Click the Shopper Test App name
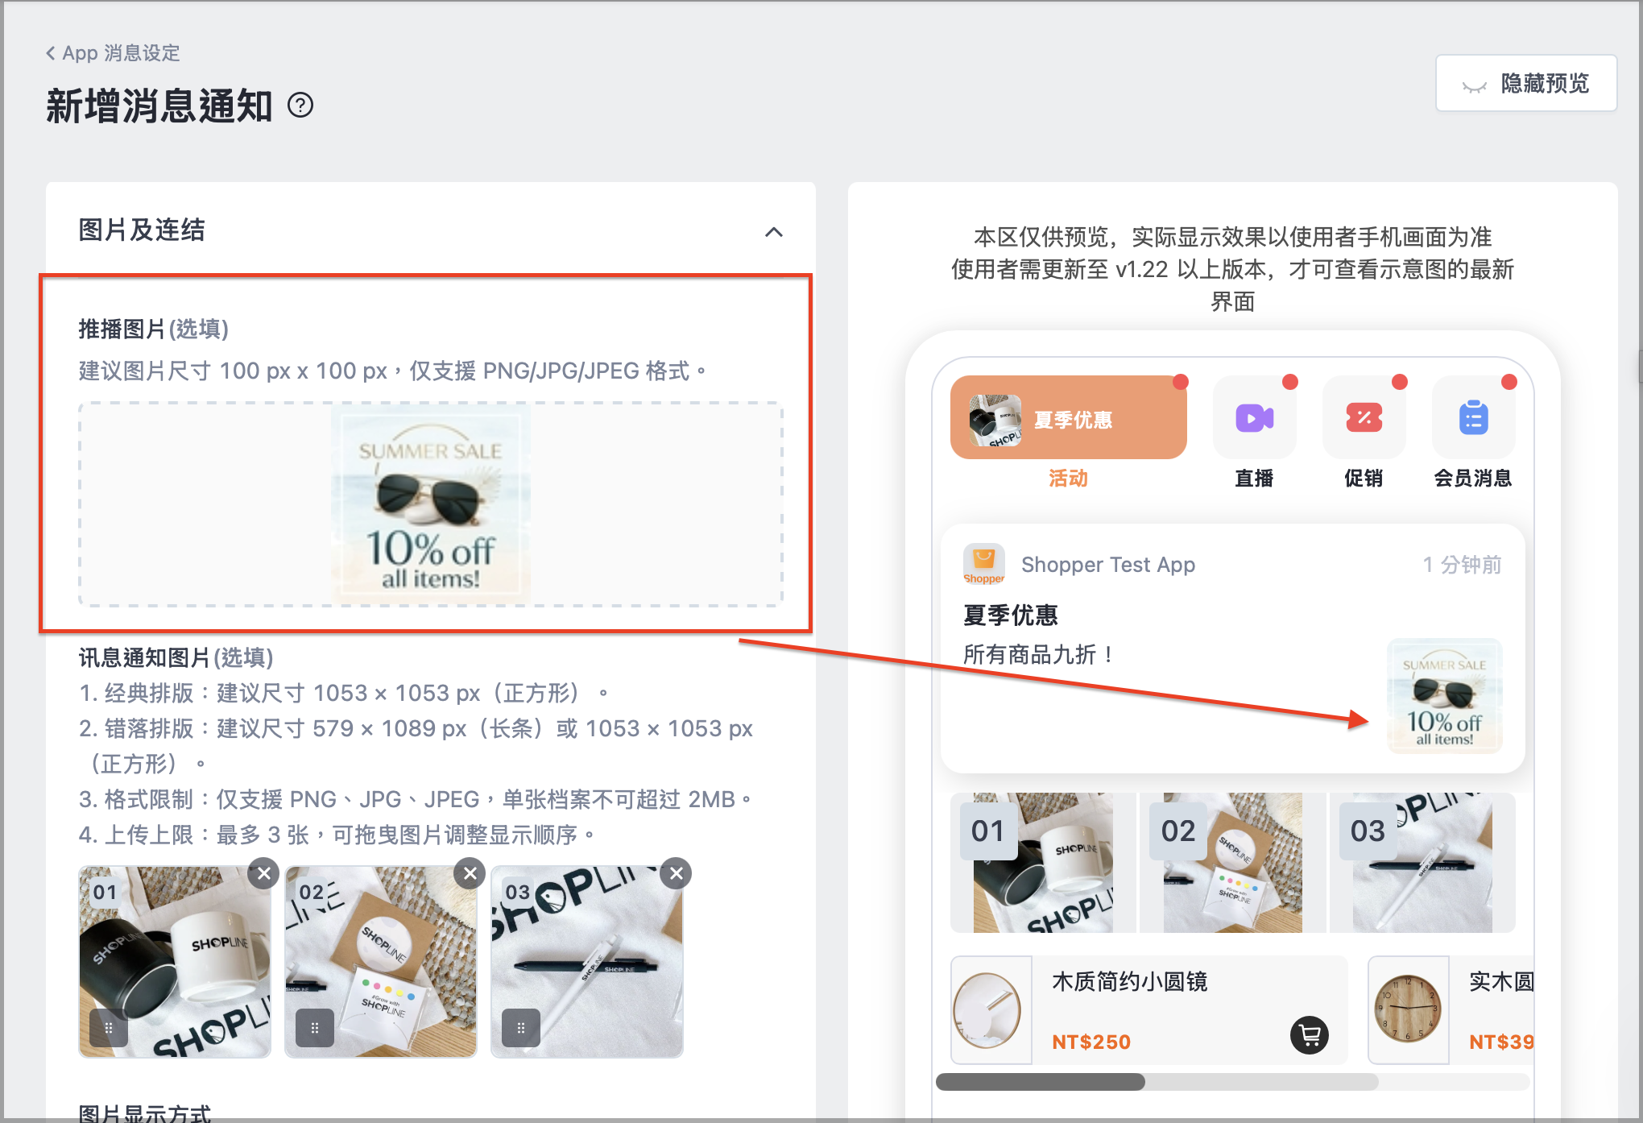Image resolution: width=1643 pixels, height=1123 pixels. click(x=1108, y=565)
